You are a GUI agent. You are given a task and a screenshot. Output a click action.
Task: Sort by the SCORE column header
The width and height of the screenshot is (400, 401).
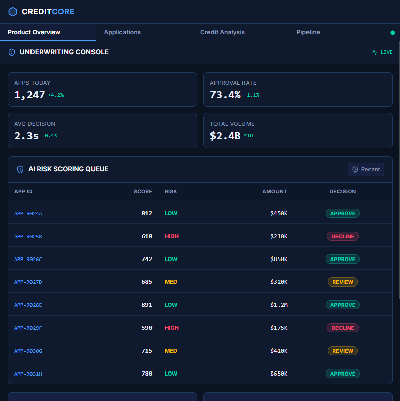tap(143, 192)
